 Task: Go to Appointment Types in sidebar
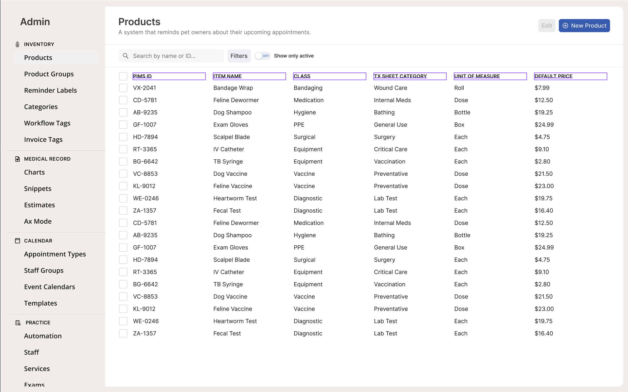pos(55,254)
